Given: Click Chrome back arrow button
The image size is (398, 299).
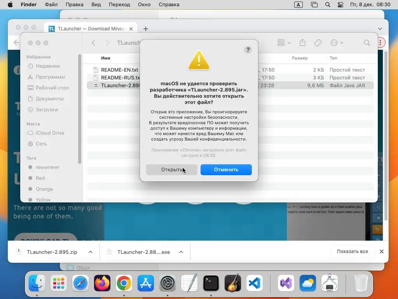Looking at the screenshot, I should coord(16,42).
